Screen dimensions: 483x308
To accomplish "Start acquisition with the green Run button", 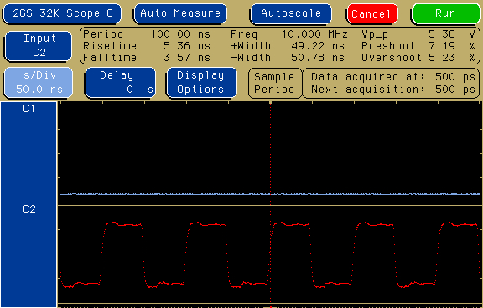I will coord(446,13).
